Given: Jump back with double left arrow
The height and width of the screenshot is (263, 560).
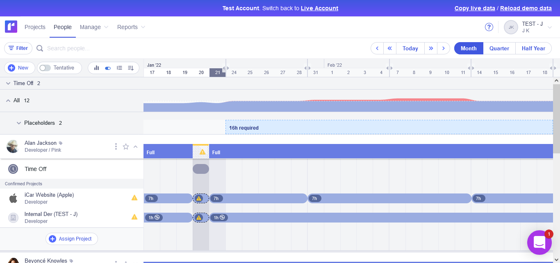Looking at the screenshot, I should pyautogui.click(x=390, y=48).
